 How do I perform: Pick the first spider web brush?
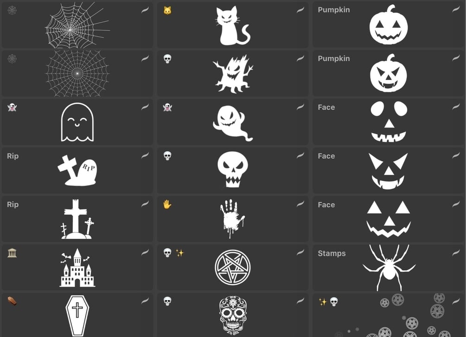tap(77, 25)
